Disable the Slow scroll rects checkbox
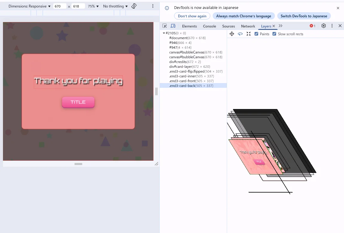 274,34
